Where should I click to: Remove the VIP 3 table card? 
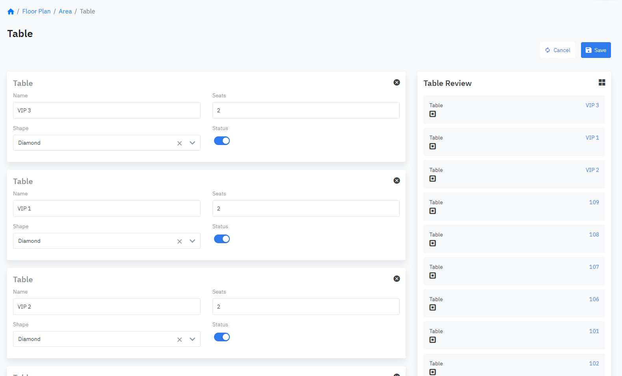pyautogui.click(x=397, y=82)
